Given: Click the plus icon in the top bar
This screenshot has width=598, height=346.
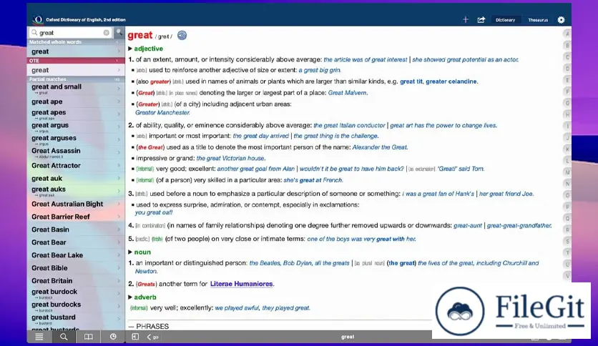Looking at the screenshot, I should tap(466, 19).
